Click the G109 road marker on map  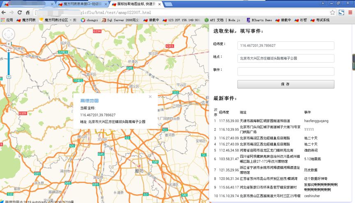point(23,113)
